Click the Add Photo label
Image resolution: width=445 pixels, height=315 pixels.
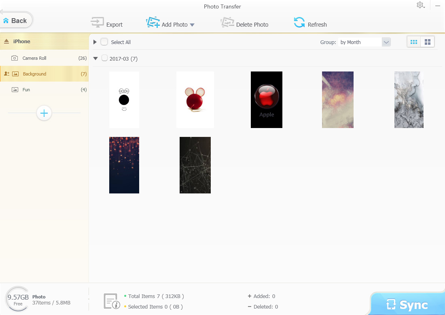pyautogui.click(x=174, y=25)
